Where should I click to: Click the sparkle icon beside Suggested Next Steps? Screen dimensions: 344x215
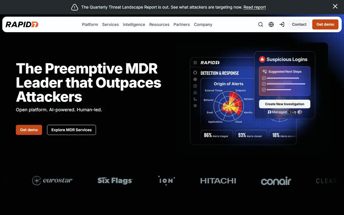[265, 72]
